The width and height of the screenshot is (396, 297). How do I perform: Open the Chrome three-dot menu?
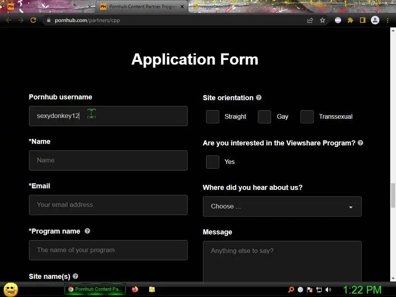pos(387,20)
